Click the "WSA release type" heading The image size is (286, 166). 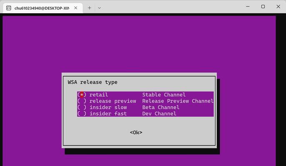(93, 82)
